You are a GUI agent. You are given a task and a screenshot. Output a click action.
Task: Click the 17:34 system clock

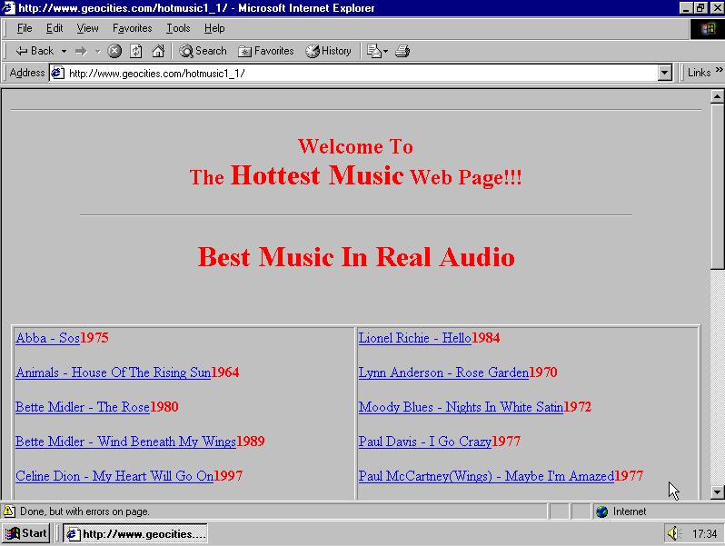click(704, 534)
